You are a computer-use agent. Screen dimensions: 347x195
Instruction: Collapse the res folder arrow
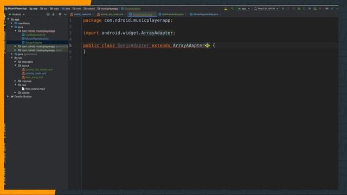coord(12,58)
